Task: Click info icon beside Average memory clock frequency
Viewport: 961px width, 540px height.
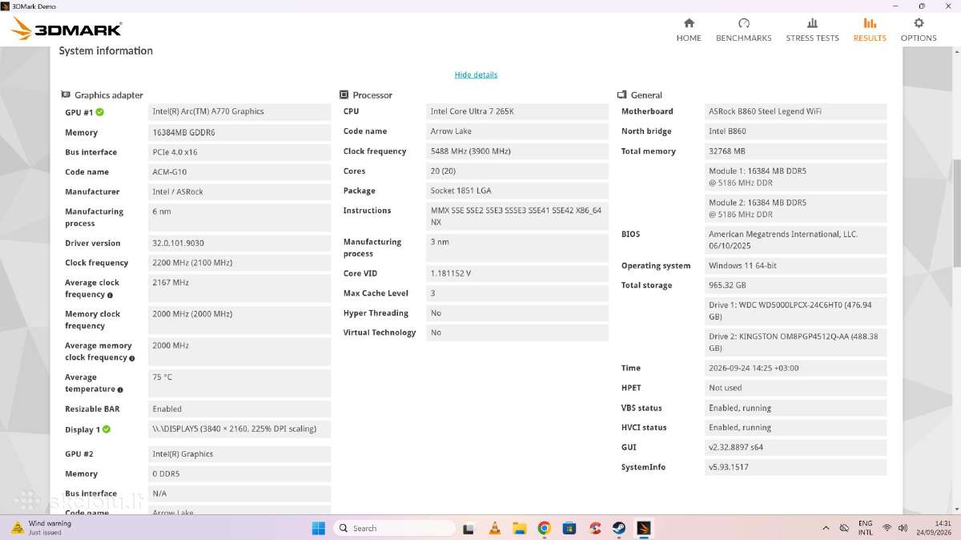Action: point(132,358)
